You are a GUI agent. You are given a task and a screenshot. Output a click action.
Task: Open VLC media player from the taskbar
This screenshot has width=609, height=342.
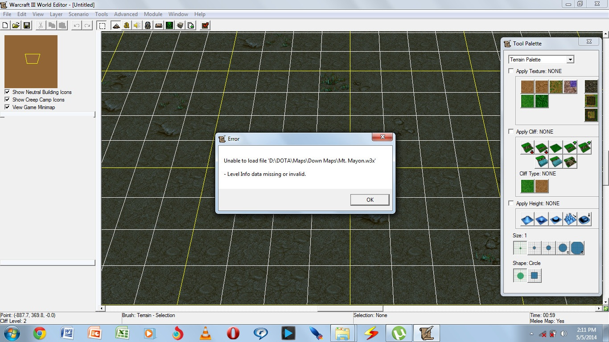pos(205,333)
